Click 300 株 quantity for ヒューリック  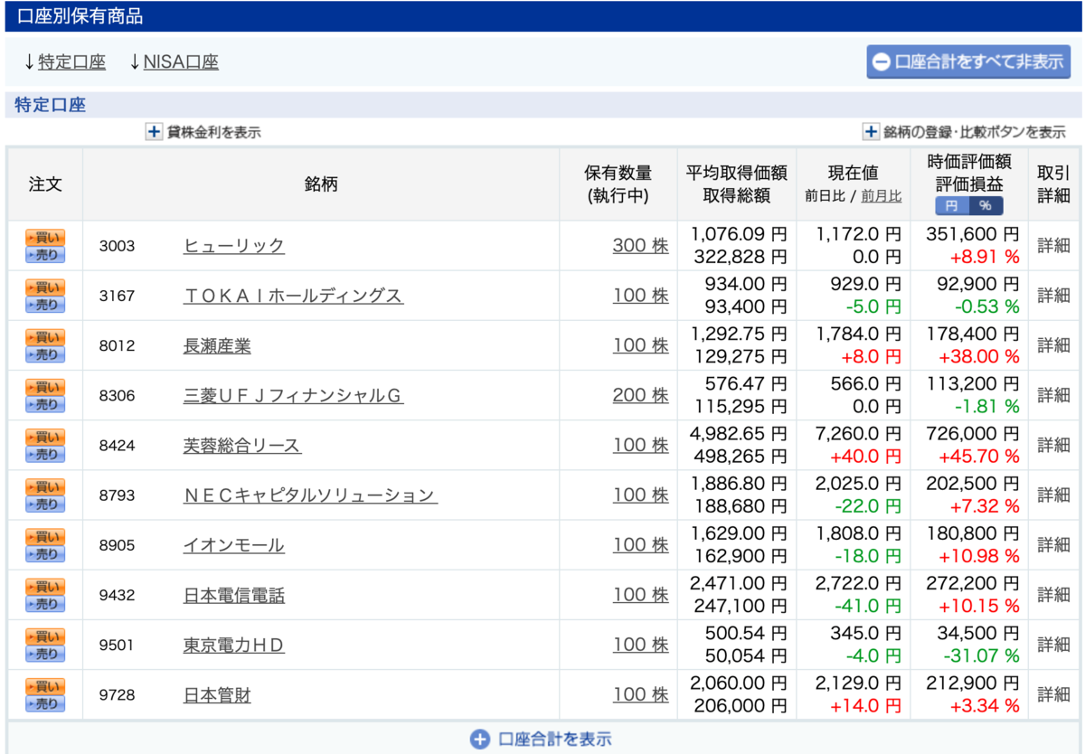[x=640, y=245]
